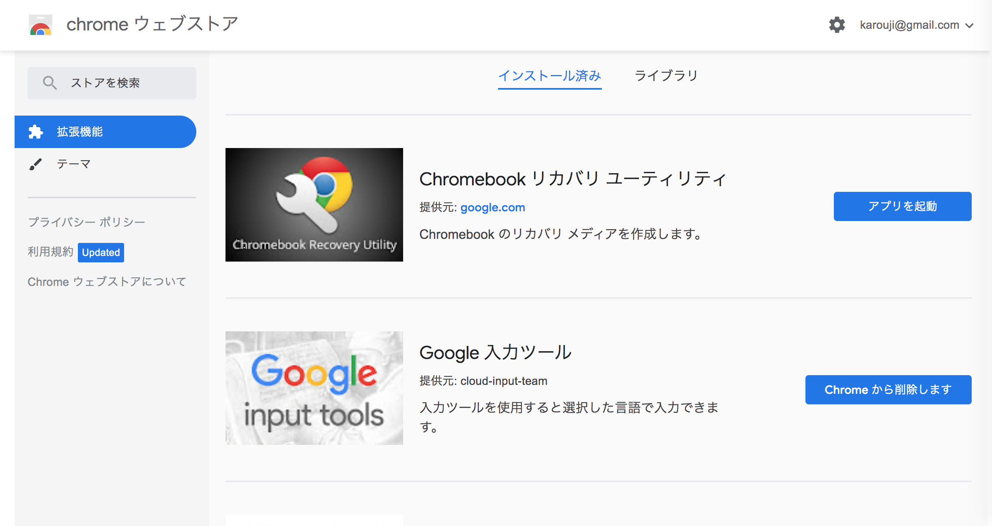This screenshot has height=526, width=992.
Task: Click the paintbrush themes icon
Action: [36, 164]
